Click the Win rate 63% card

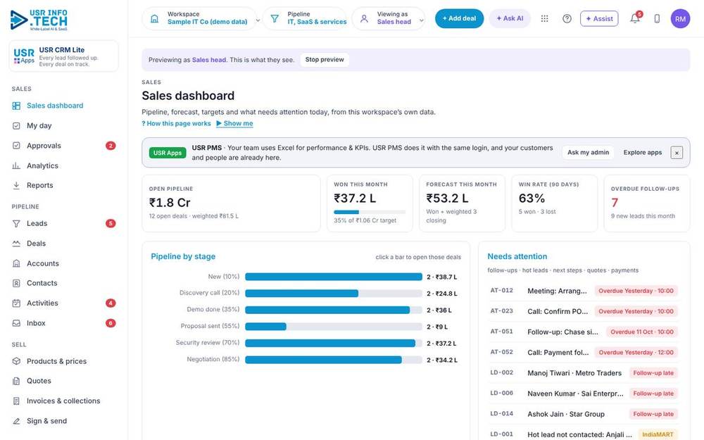pyautogui.click(x=555, y=203)
